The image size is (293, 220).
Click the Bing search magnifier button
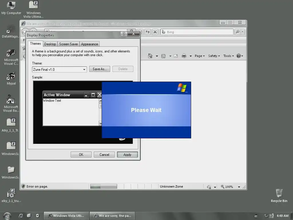point(237,32)
